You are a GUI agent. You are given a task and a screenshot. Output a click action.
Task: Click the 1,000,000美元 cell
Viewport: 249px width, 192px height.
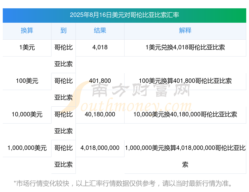coord(27,148)
